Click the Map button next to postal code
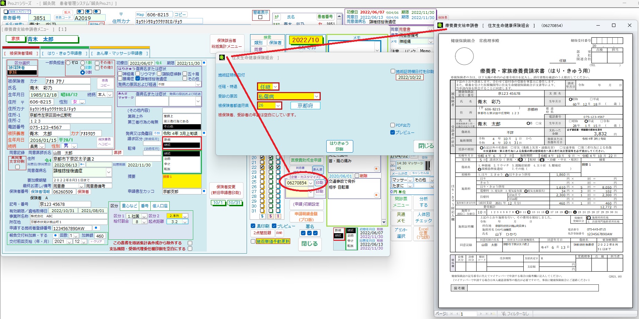Viewport: 639px width, 319px height. pyautogui.click(x=140, y=15)
